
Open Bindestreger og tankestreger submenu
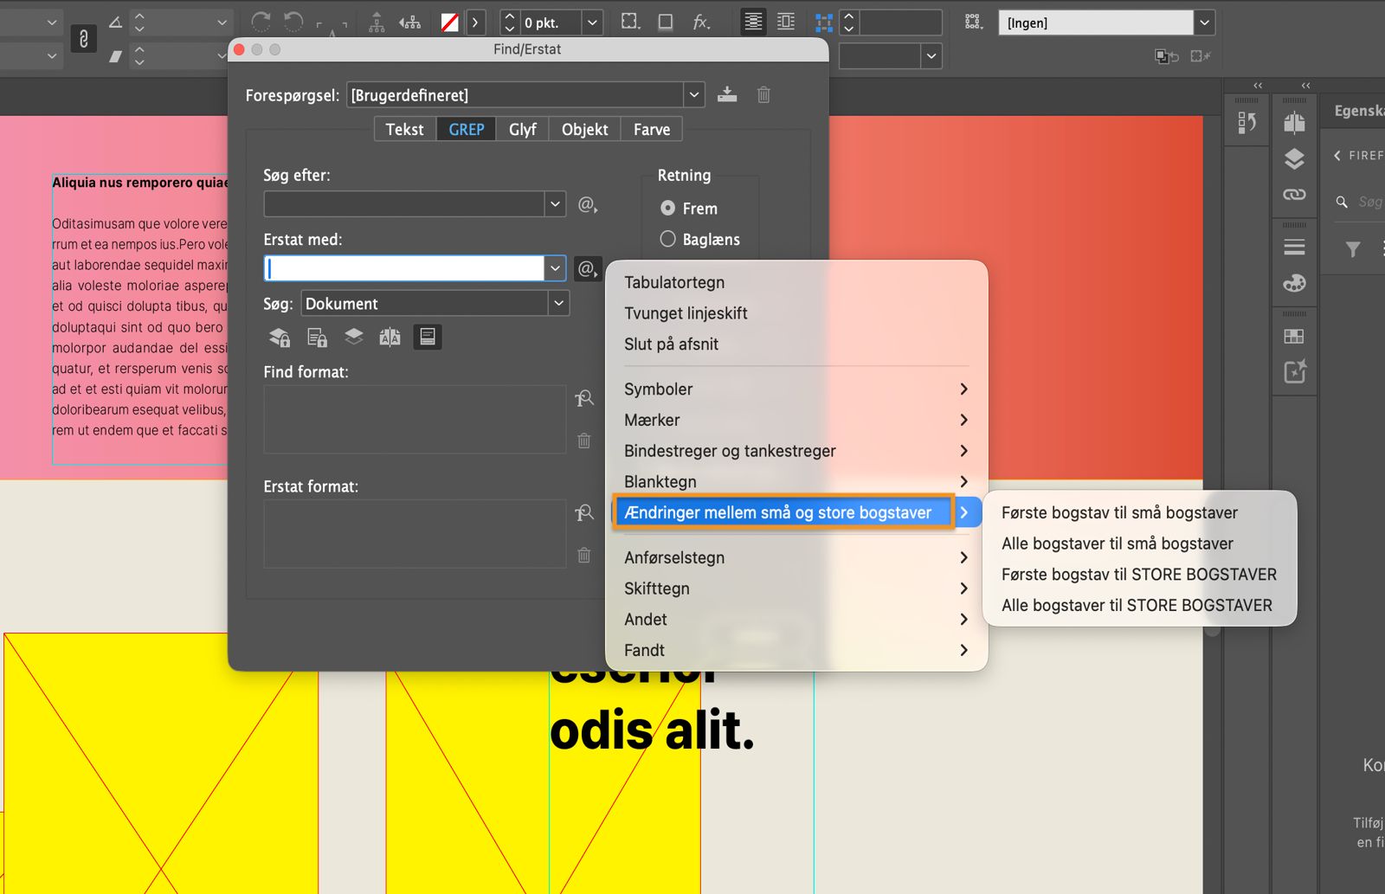(796, 451)
